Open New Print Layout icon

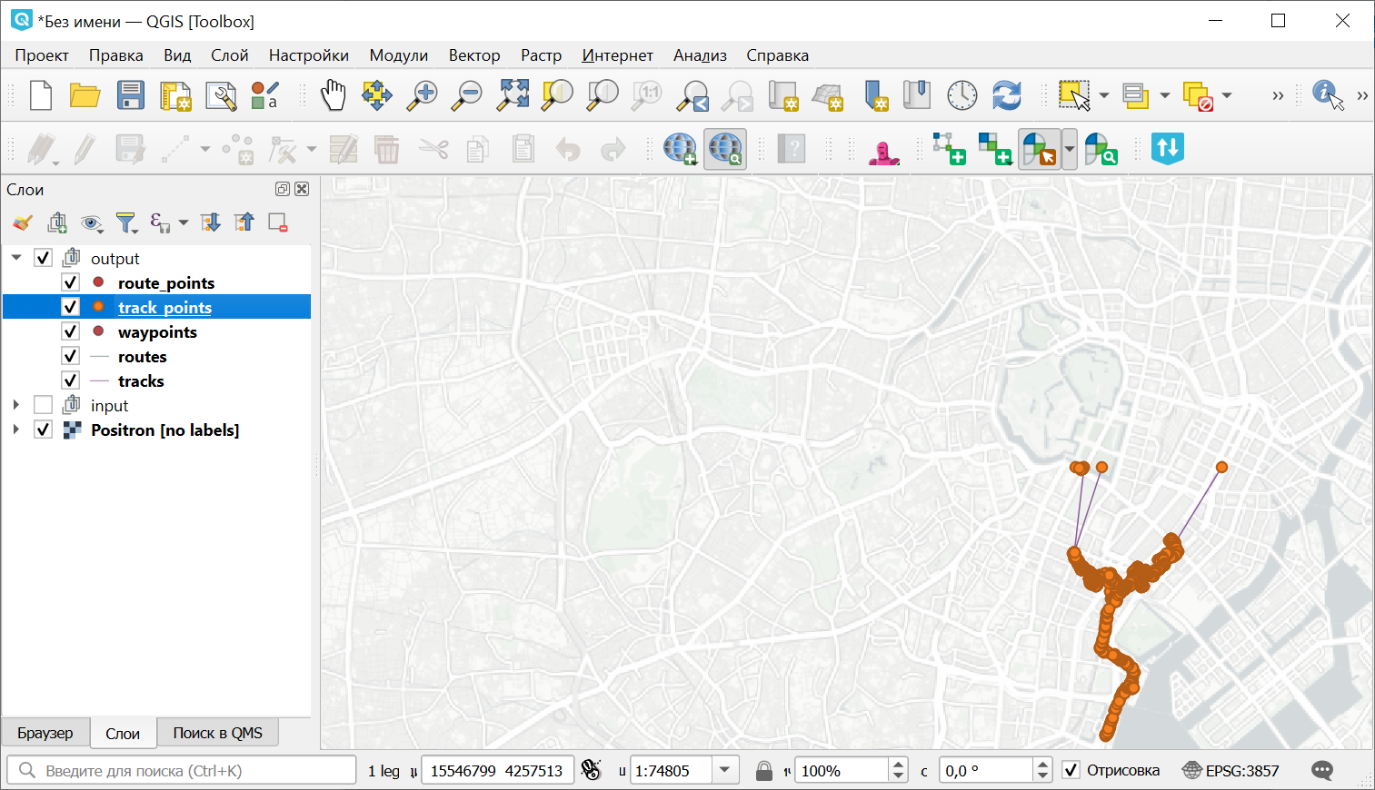(175, 95)
